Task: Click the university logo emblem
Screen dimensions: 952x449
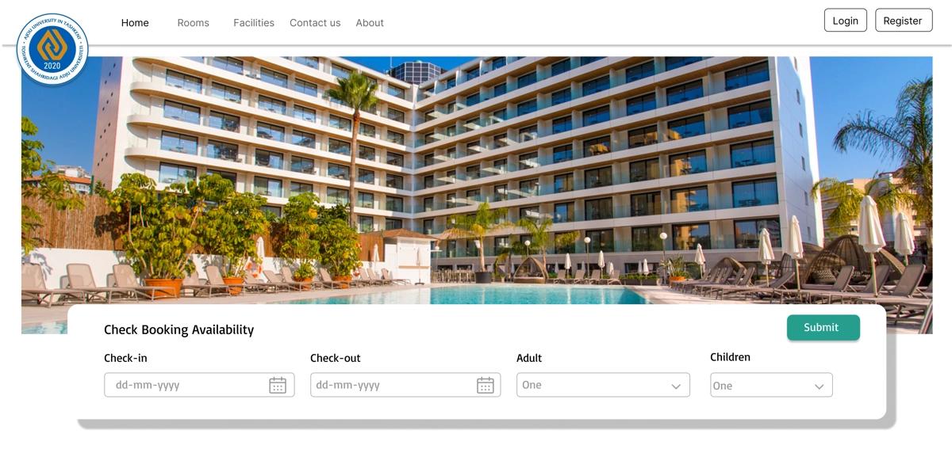Action: [52, 49]
